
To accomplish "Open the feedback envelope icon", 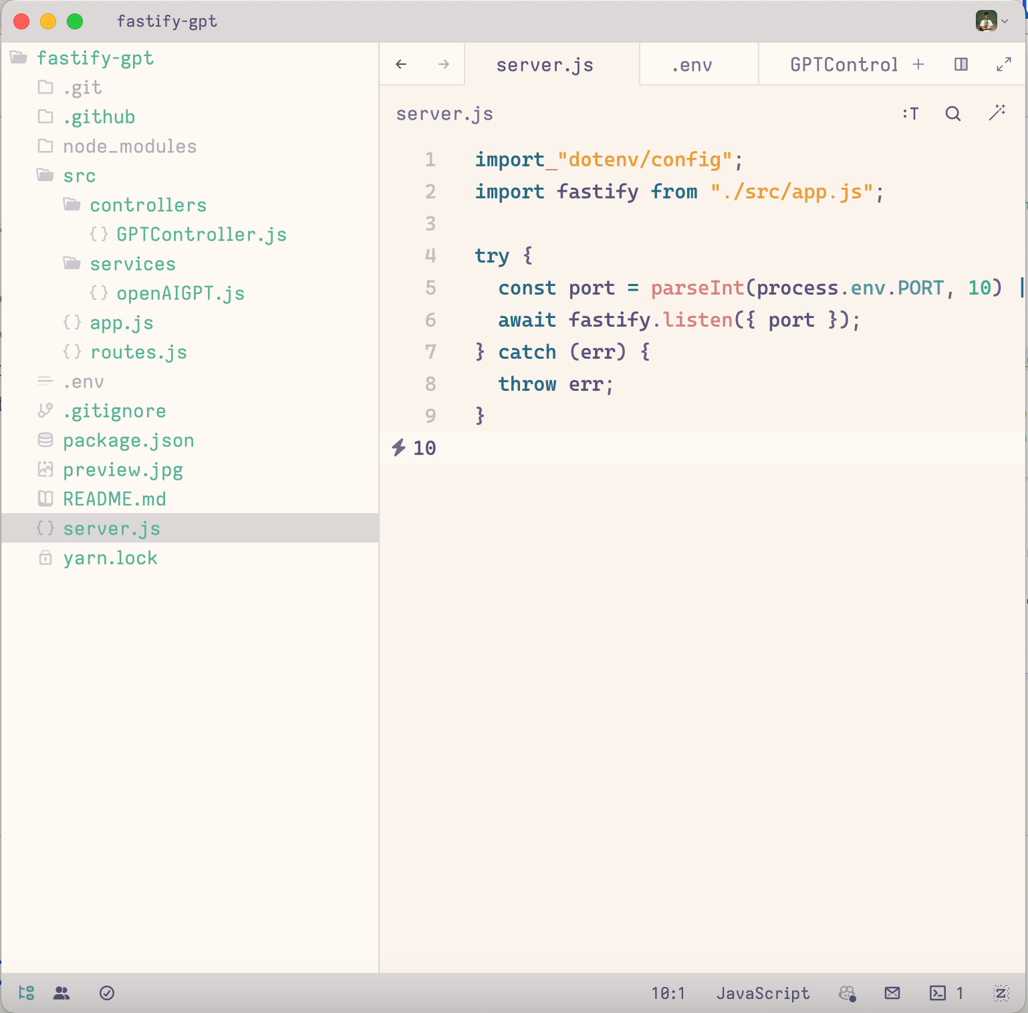I will pos(892,993).
